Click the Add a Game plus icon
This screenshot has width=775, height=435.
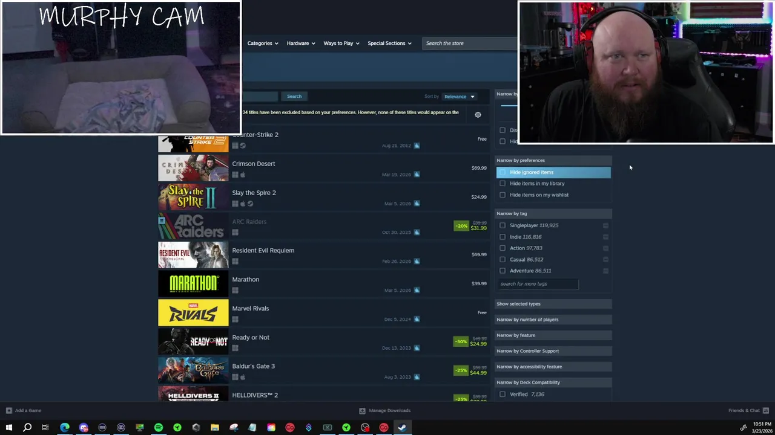pyautogui.click(x=8, y=410)
